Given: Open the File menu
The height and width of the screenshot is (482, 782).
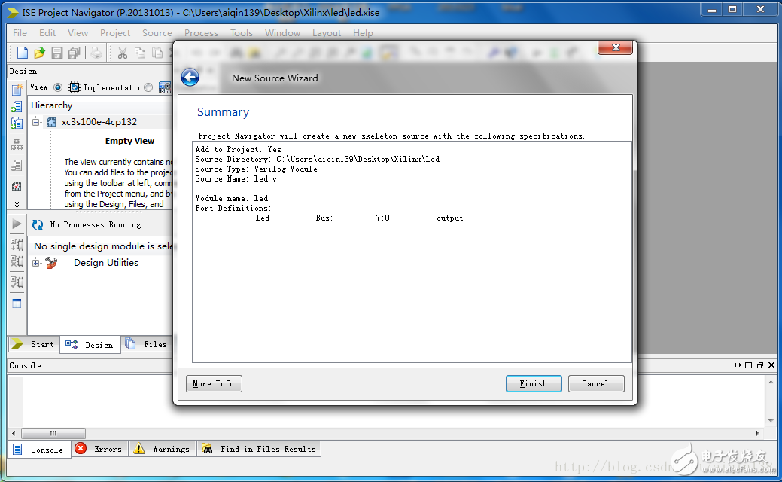Looking at the screenshot, I should point(20,33).
